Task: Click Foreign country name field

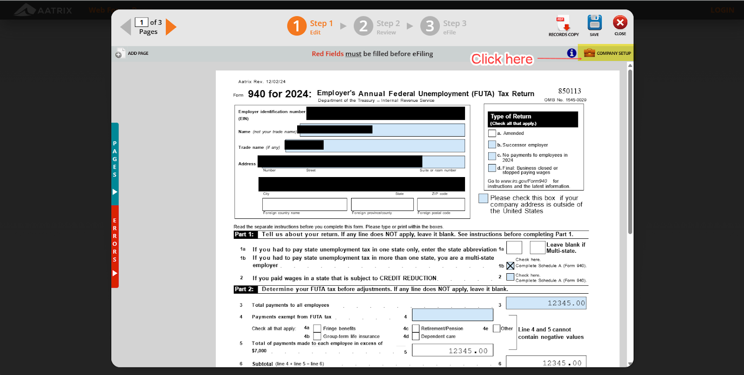Action: point(305,204)
